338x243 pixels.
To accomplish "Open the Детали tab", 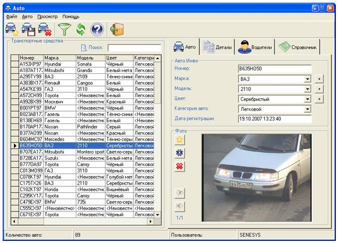I will [217, 47].
